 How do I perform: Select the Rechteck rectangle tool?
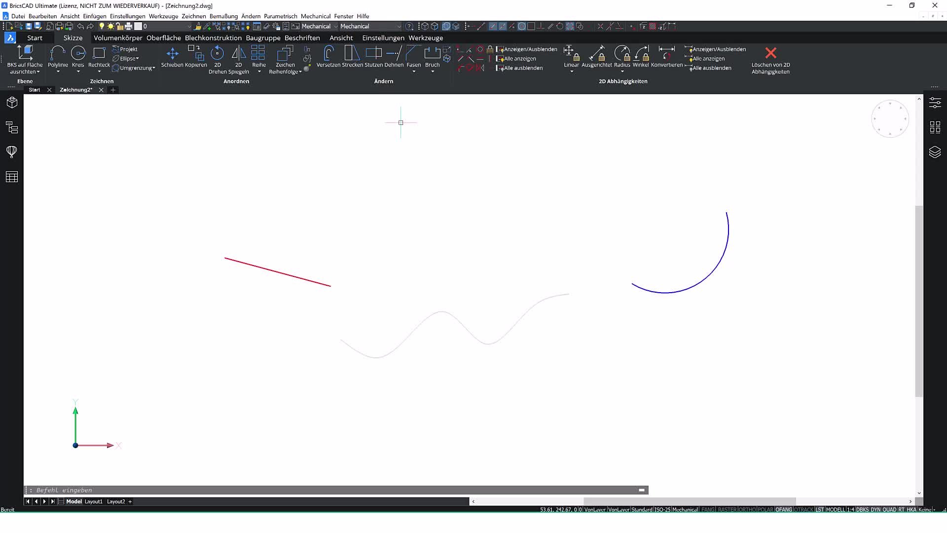coord(99,56)
